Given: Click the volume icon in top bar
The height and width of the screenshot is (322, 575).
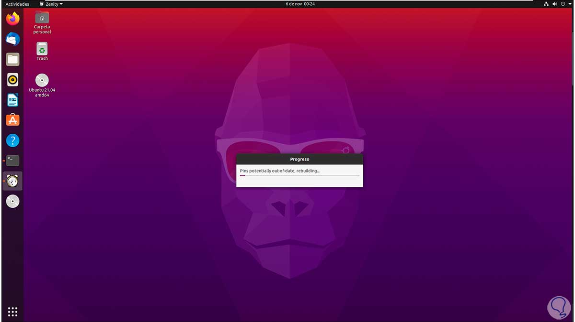Looking at the screenshot, I should (555, 4).
